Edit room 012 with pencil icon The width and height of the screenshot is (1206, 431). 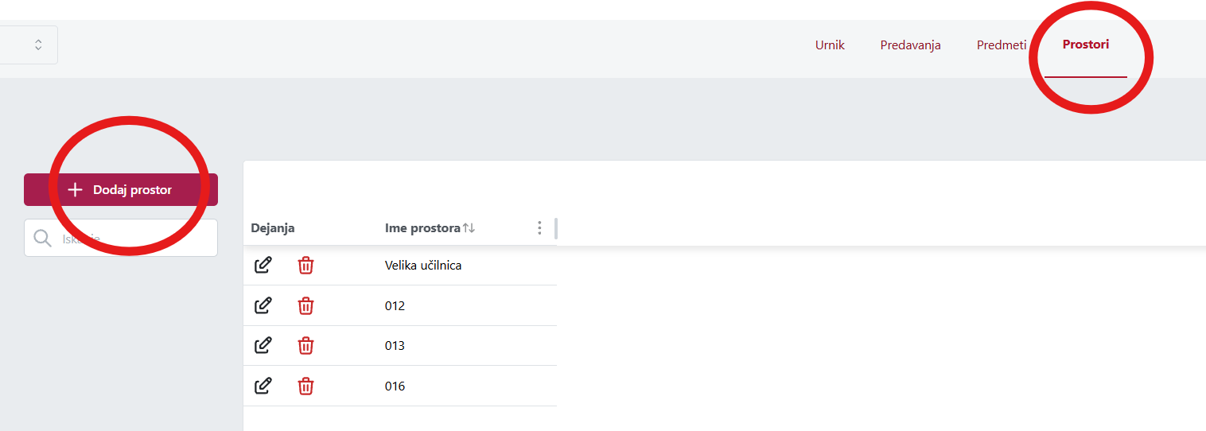263,305
